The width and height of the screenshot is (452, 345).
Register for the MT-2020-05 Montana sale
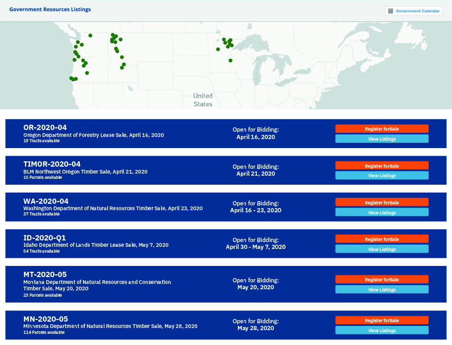[382, 279]
